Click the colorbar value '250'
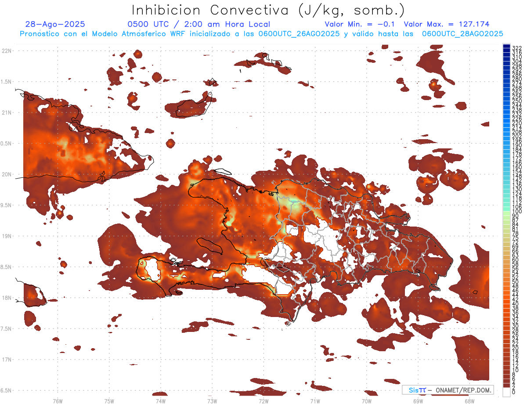This screenshot has height=407, width=527. point(516,101)
